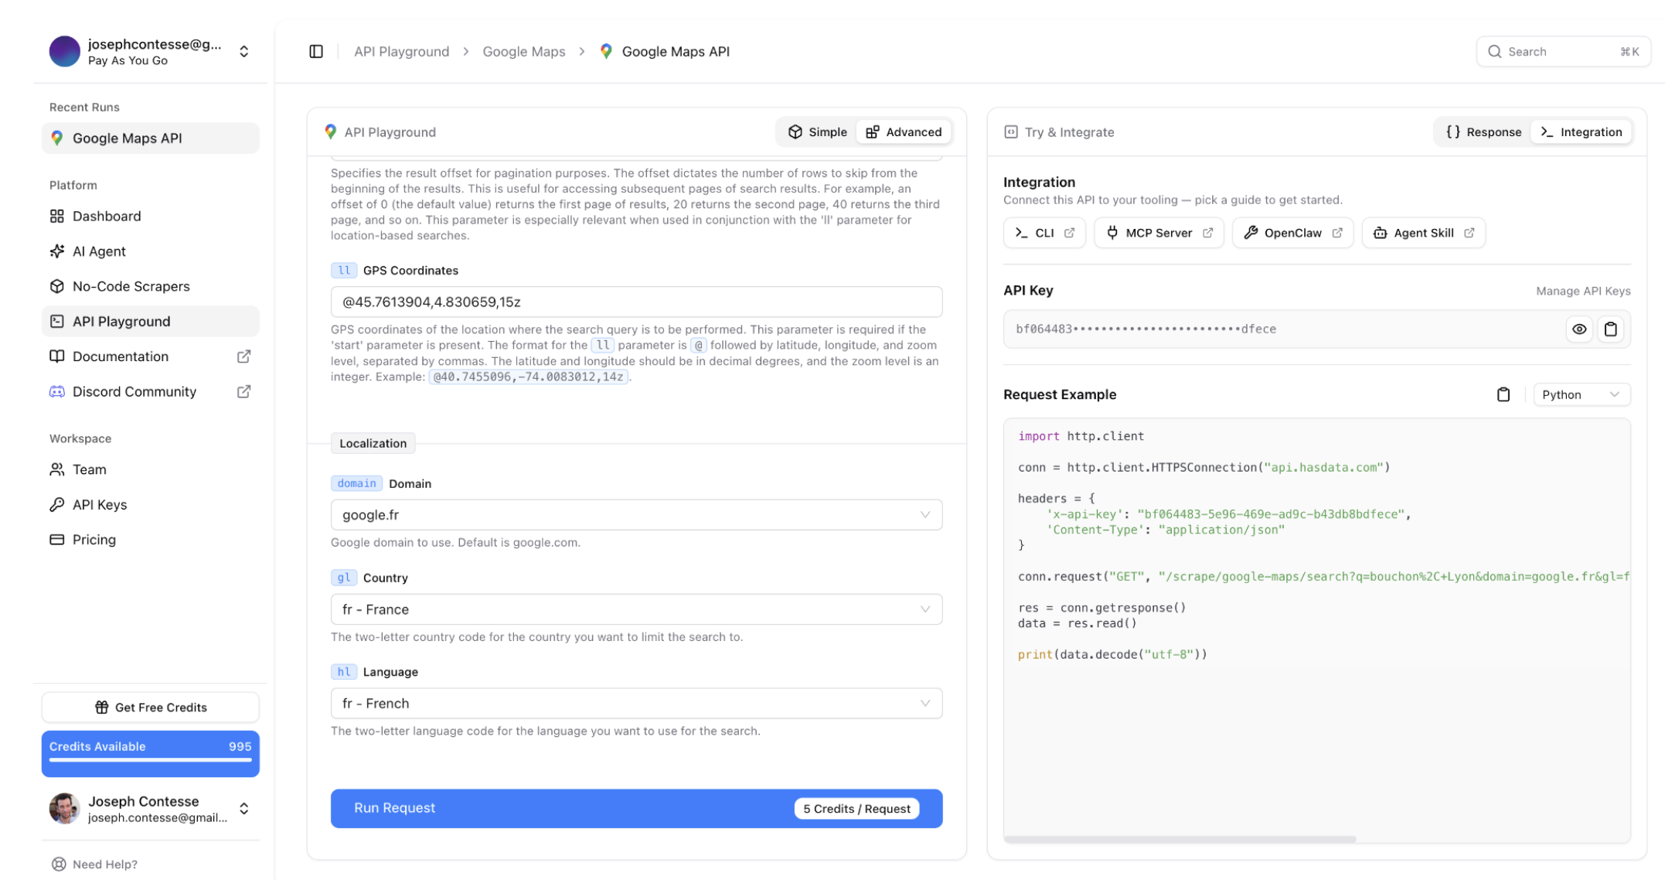Click the Try & Integrate panel icon
Viewport: 1665px width, 880px height.
click(x=1010, y=132)
